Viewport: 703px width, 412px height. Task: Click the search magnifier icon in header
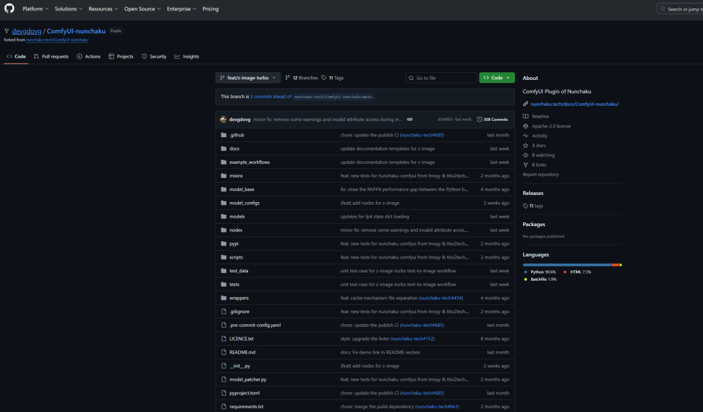663,8
